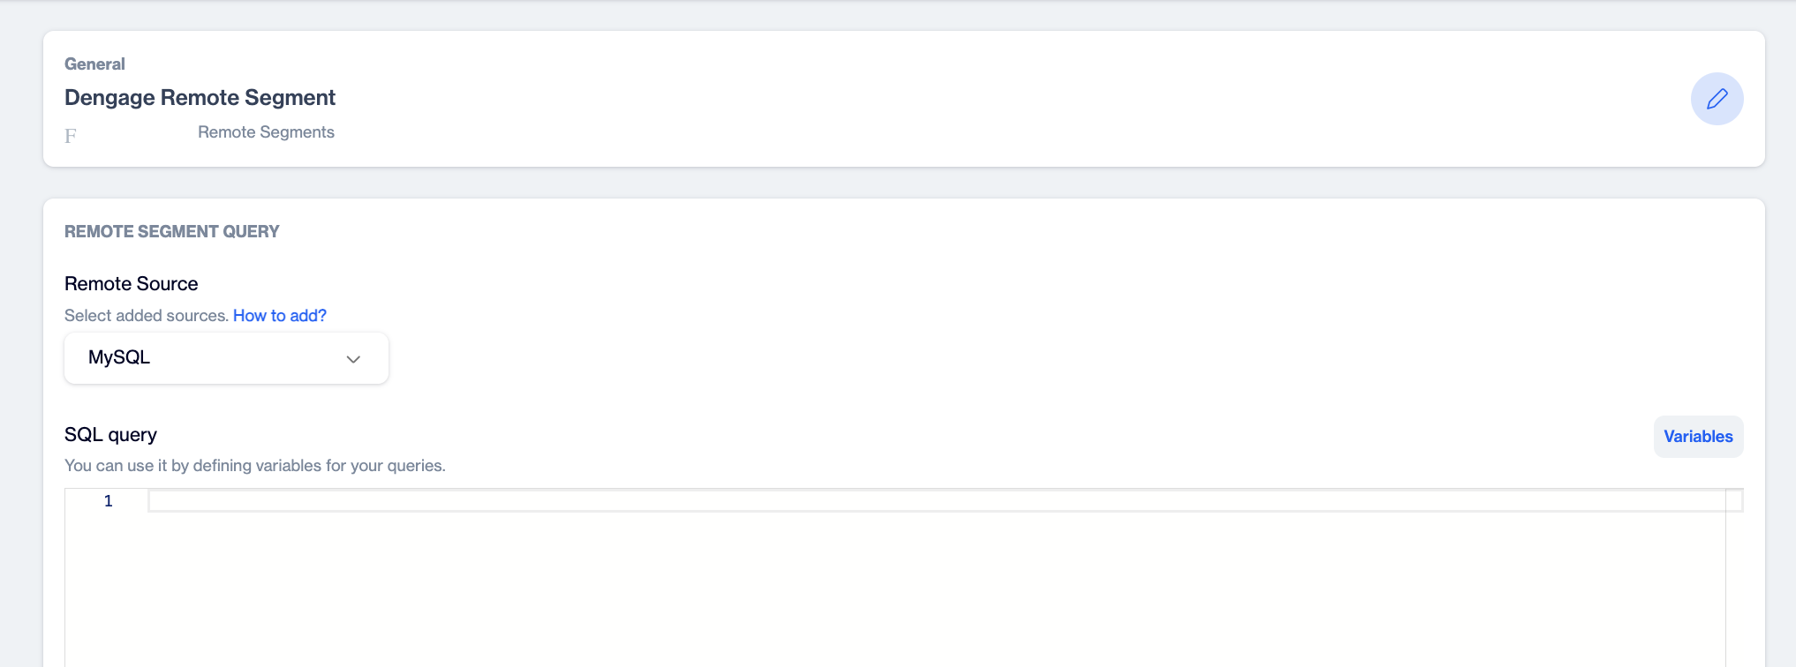
Task: Open the Variables button
Action: (1698, 437)
